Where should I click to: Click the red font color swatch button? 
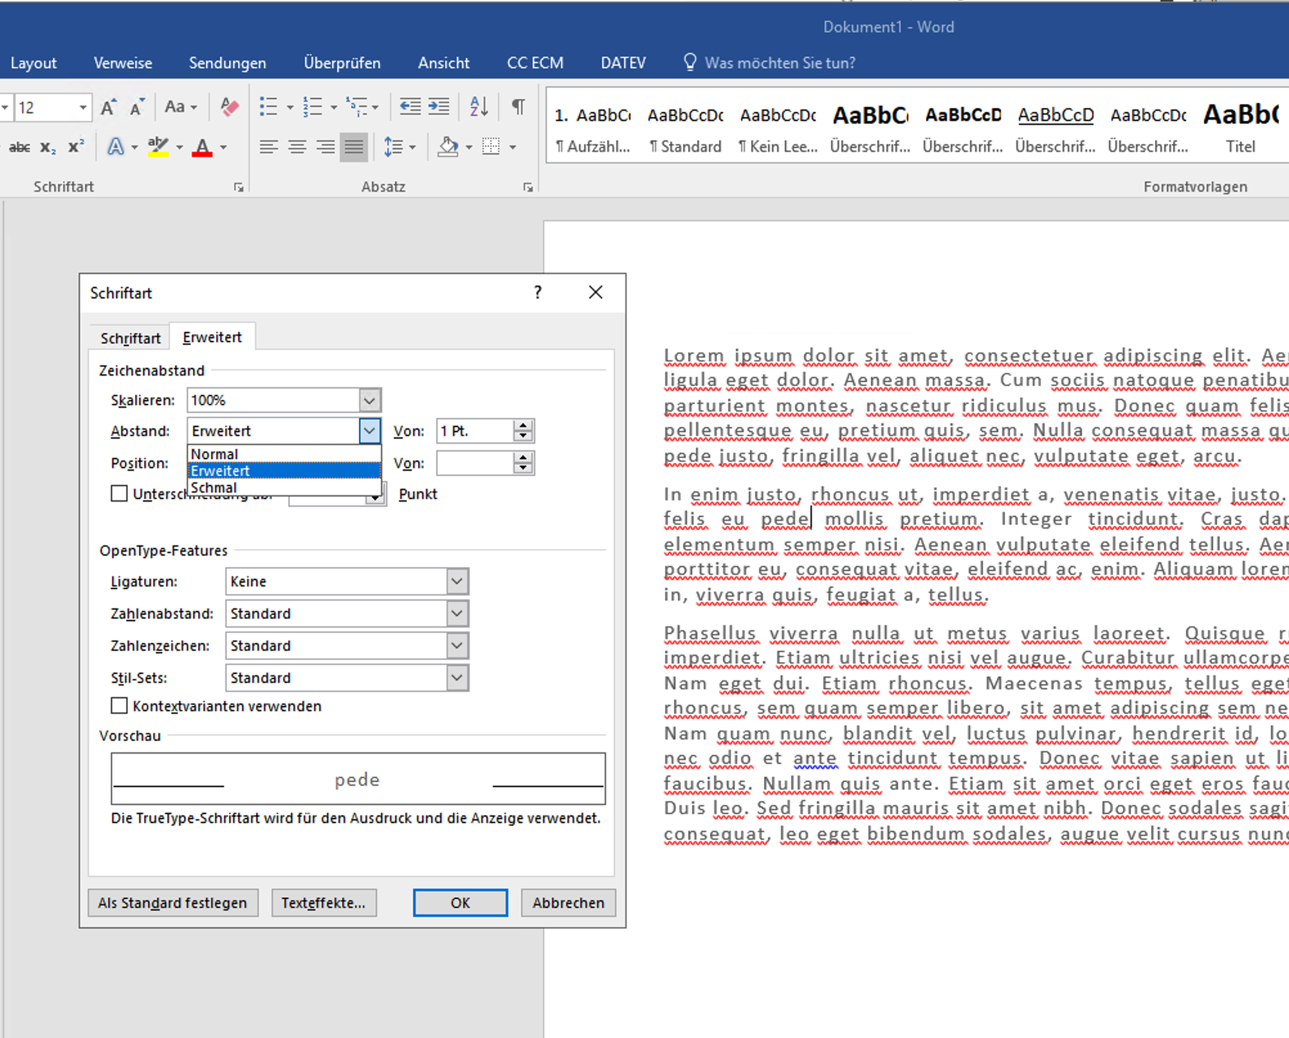click(x=202, y=147)
